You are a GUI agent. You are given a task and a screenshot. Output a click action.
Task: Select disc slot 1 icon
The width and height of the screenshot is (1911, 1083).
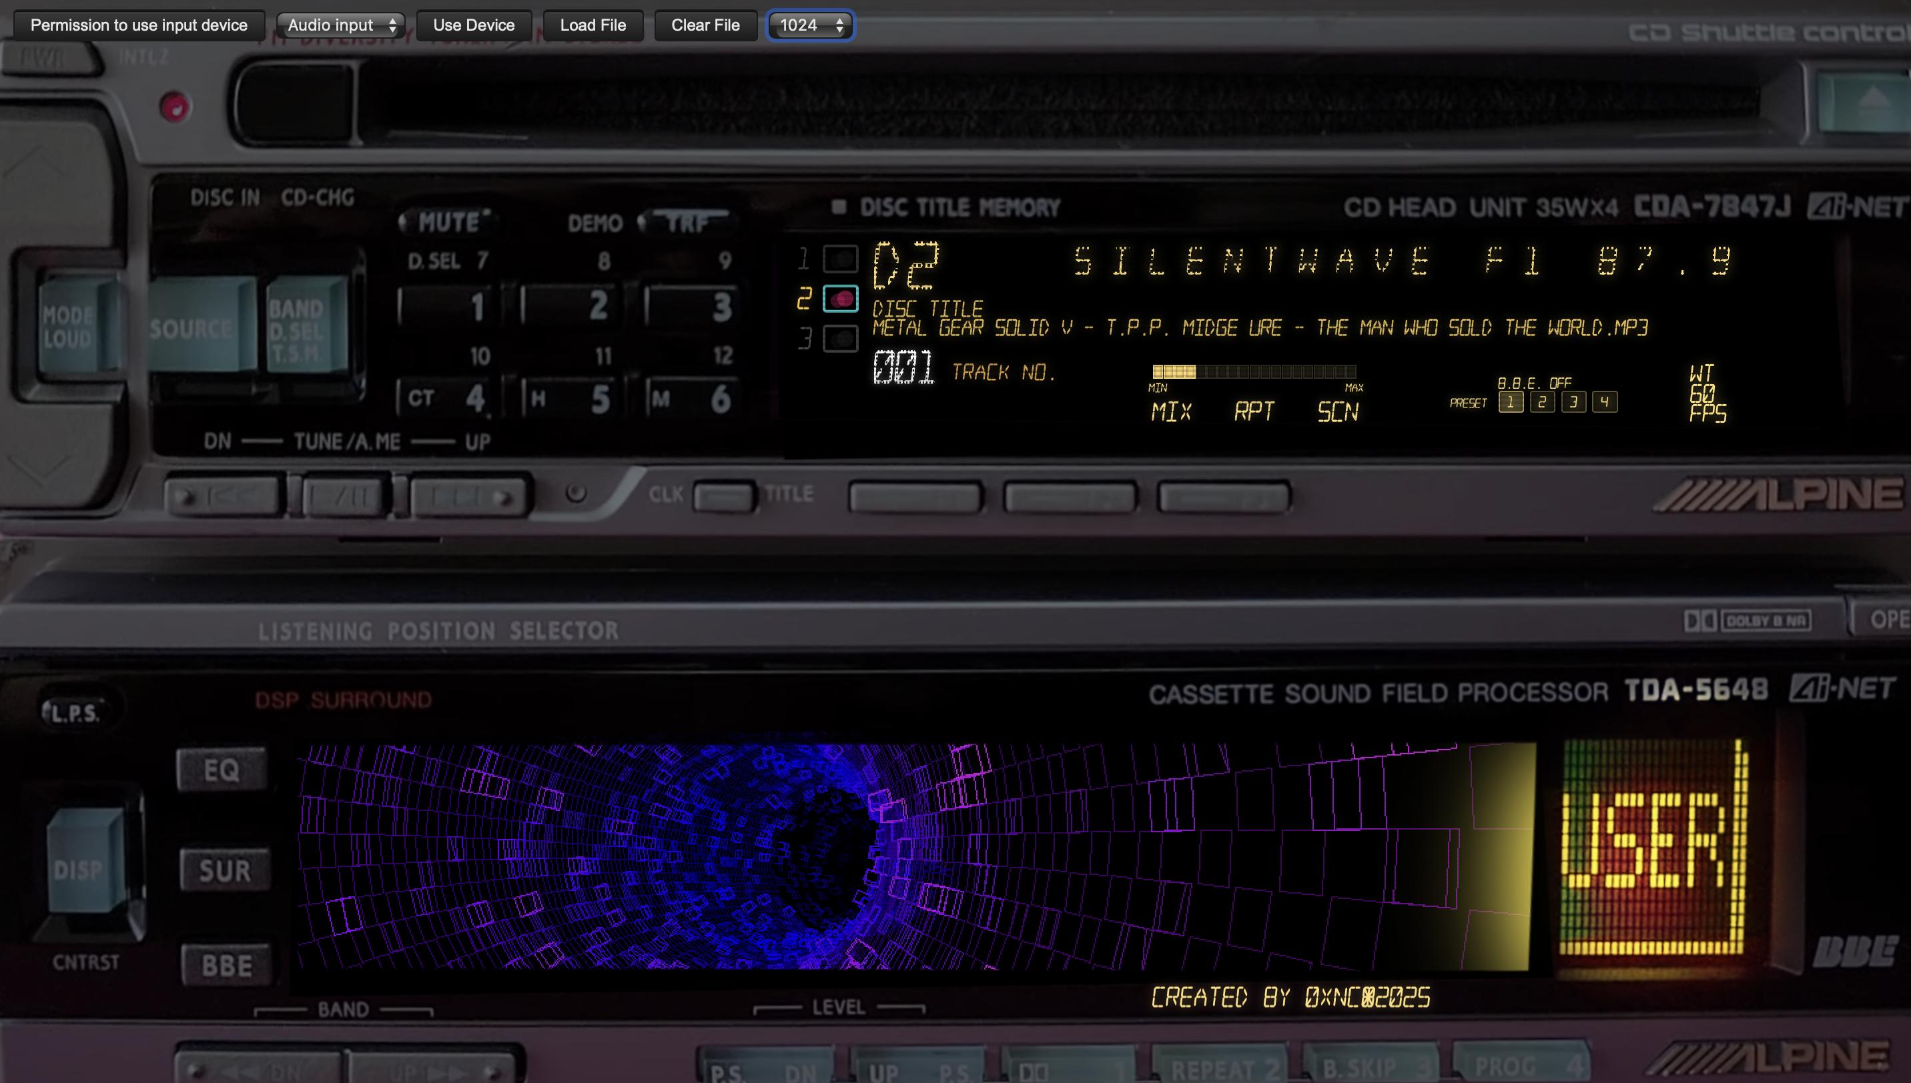coord(840,259)
